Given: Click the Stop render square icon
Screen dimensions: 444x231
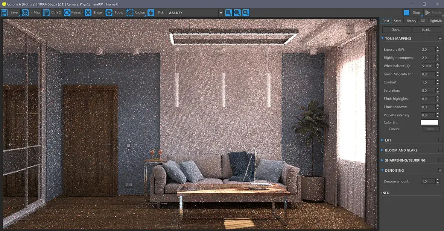Looking at the screenshot, I should 407,13.
